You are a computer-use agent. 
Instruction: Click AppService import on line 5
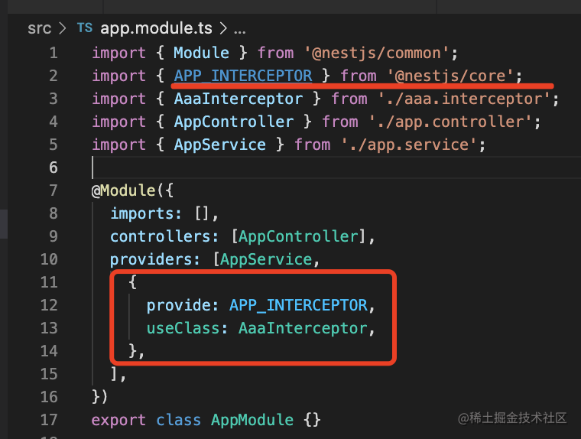[x=219, y=145]
